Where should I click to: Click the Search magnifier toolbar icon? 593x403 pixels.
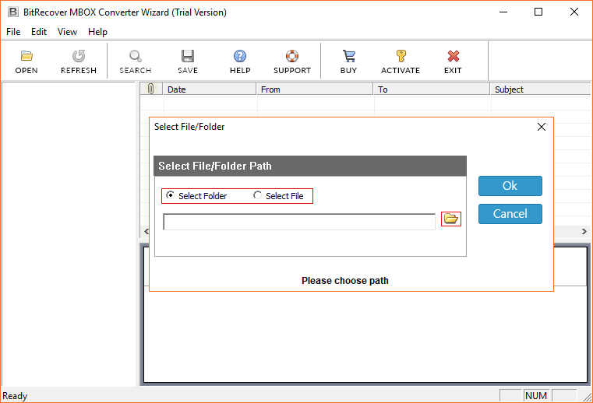pyautogui.click(x=135, y=56)
